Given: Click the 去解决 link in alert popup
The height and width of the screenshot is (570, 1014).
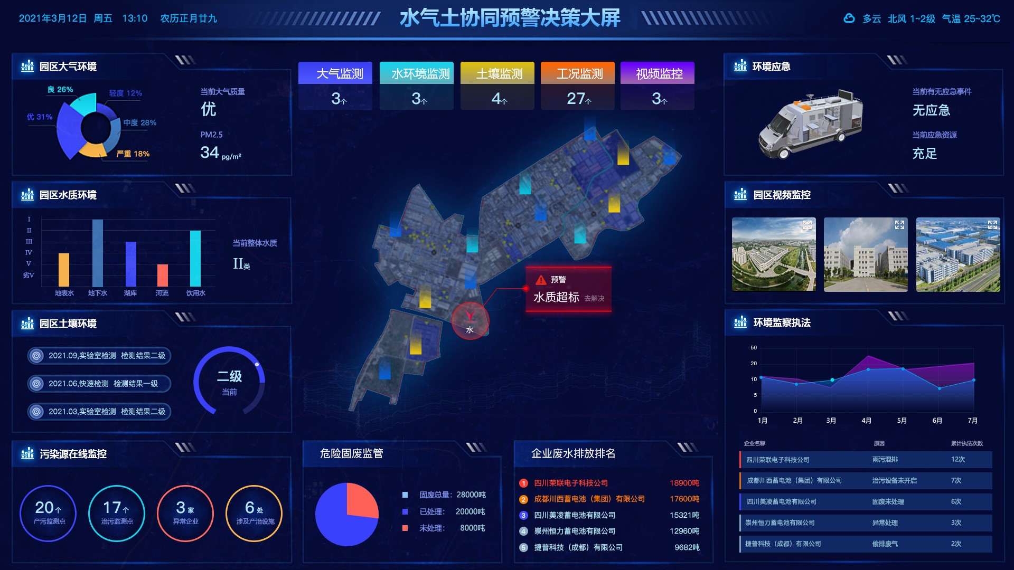Looking at the screenshot, I should pyautogui.click(x=594, y=299).
